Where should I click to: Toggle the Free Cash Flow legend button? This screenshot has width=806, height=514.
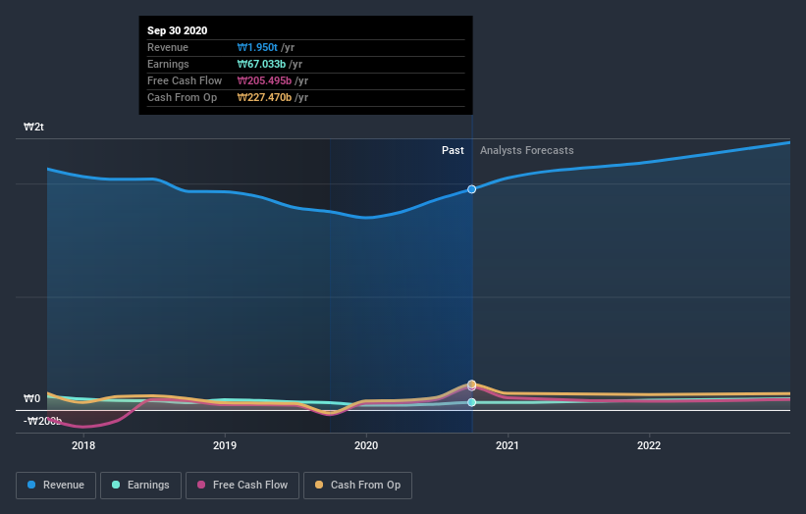pyautogui.click(x=242, y=486)
